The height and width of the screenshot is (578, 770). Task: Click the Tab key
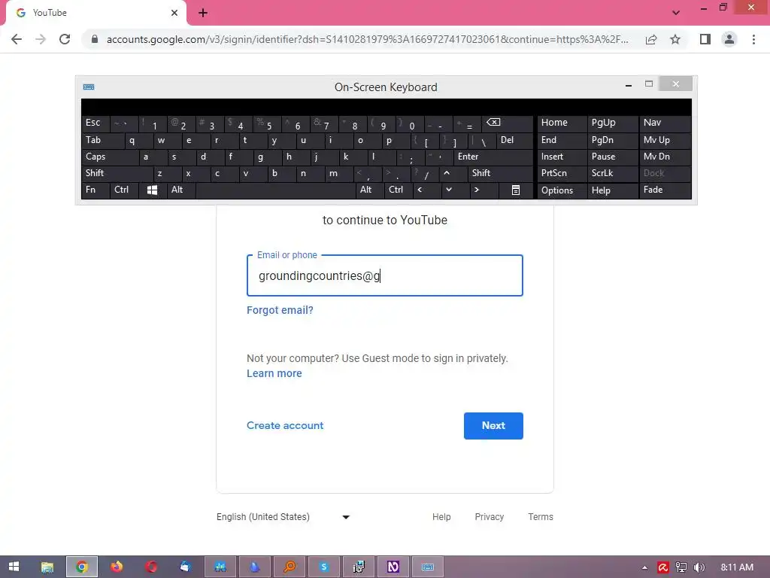(102, 141)
